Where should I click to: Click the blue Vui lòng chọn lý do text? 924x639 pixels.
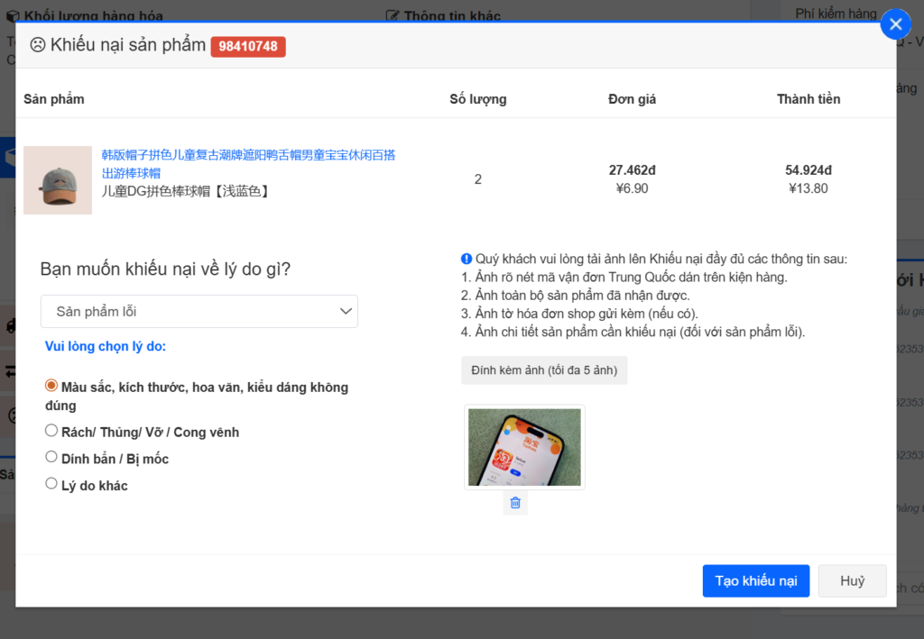(x=105, y=346)
